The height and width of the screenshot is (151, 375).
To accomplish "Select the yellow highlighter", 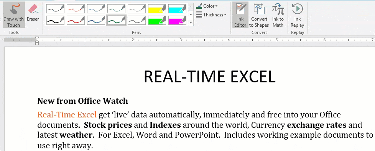I will [157, 9].
